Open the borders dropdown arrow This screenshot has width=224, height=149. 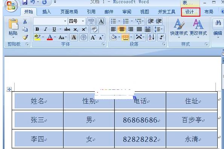point(131,37)
